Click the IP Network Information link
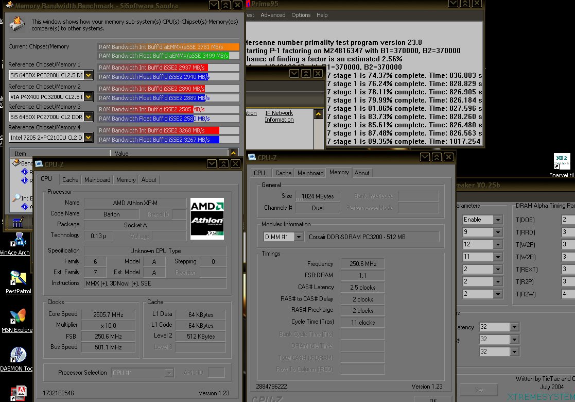This screenshot has width=575, height=402. pos(279,116)
